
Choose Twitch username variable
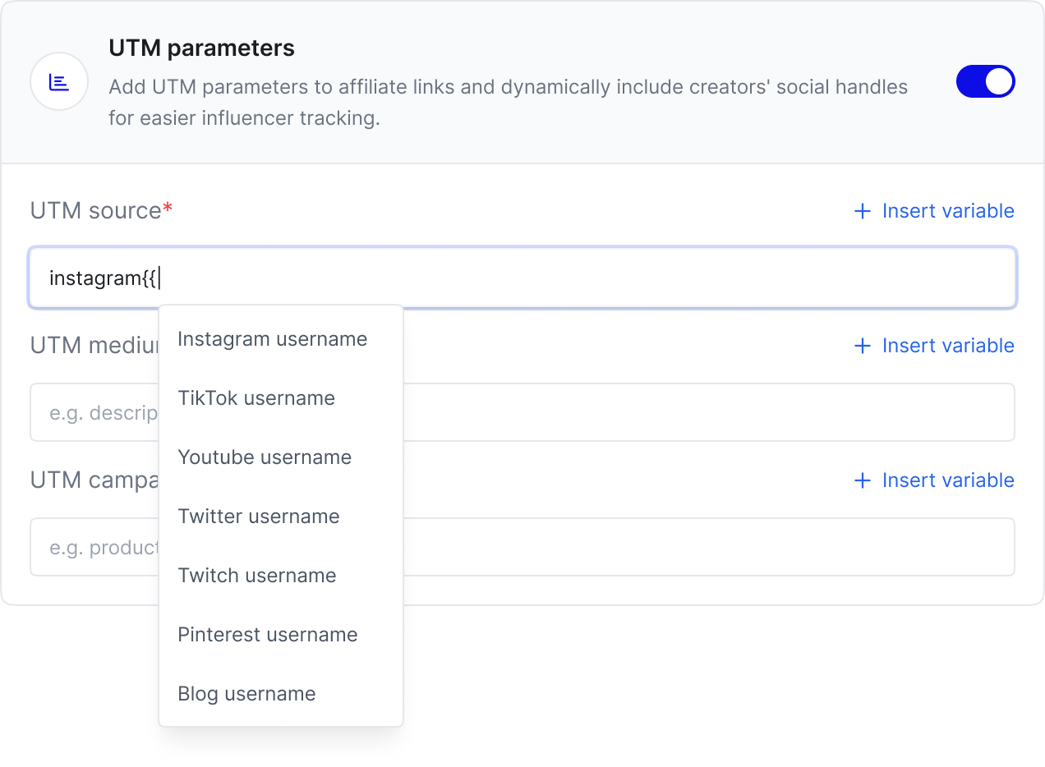pyautogui.click(x=257, y=576)
